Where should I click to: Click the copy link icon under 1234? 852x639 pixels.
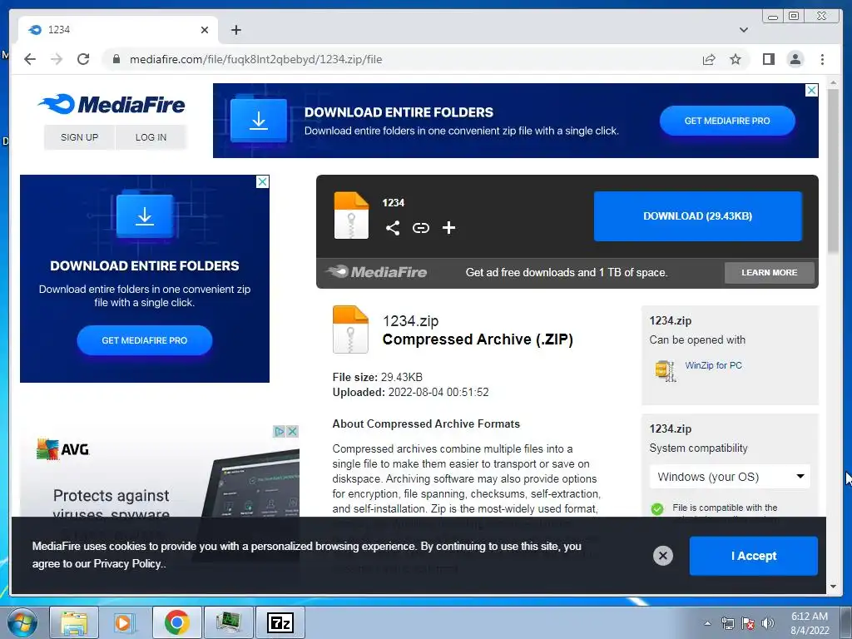pyautogui.click(x=420, y=228)
